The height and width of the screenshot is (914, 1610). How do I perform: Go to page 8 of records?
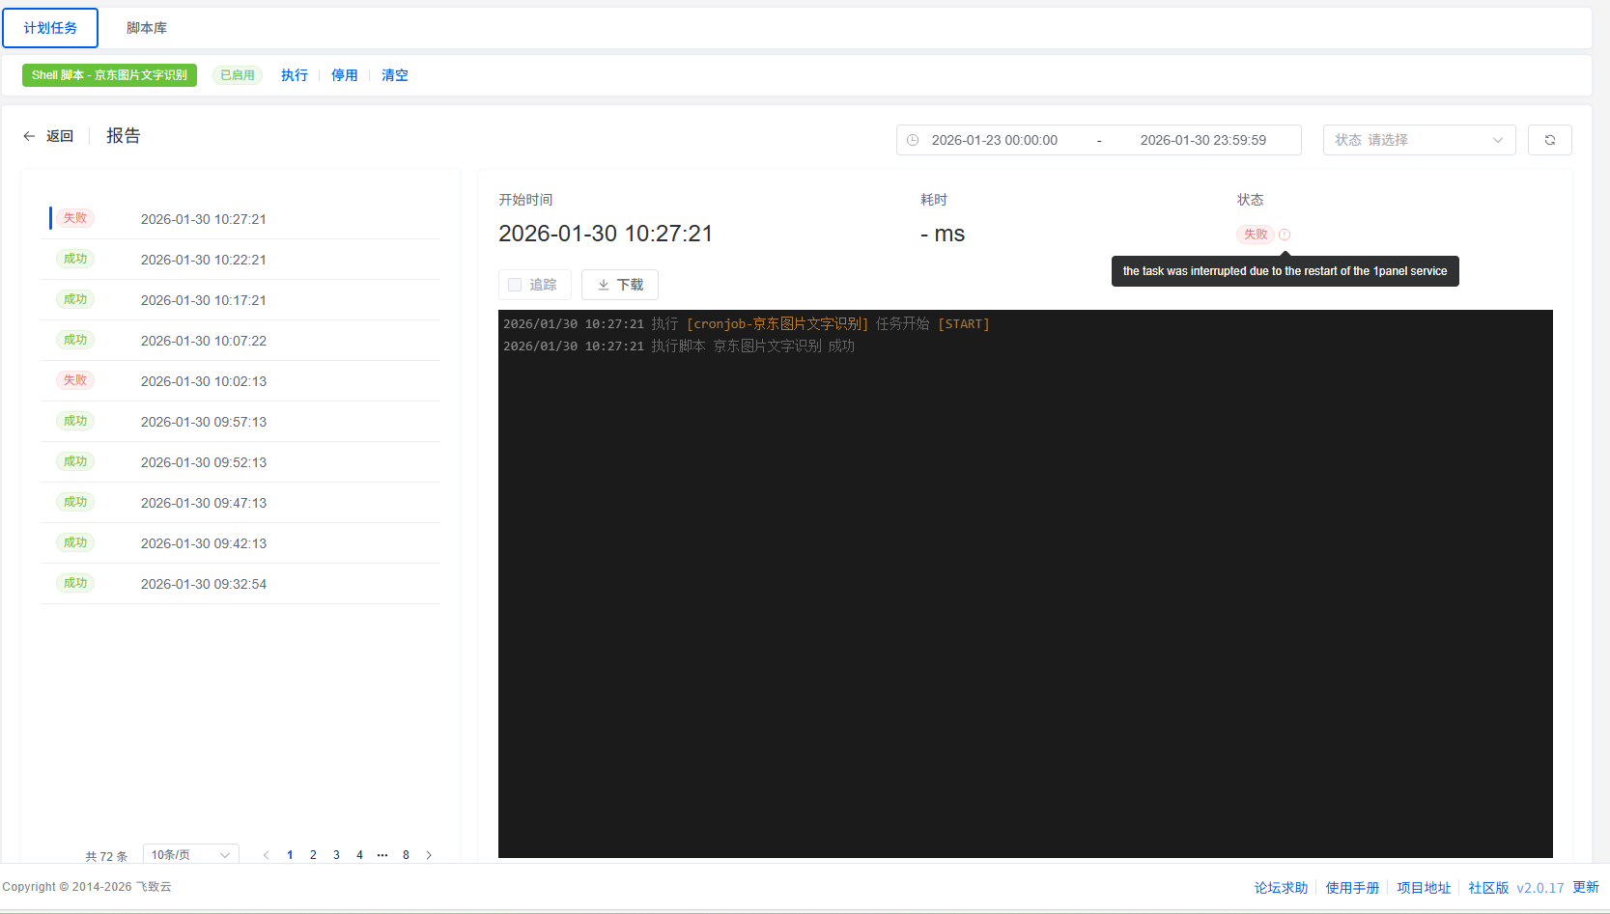click(x=406, y=855)
